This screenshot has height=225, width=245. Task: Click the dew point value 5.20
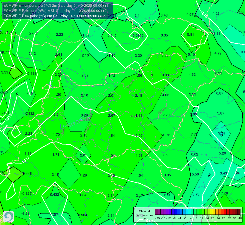tap(222, 153)
